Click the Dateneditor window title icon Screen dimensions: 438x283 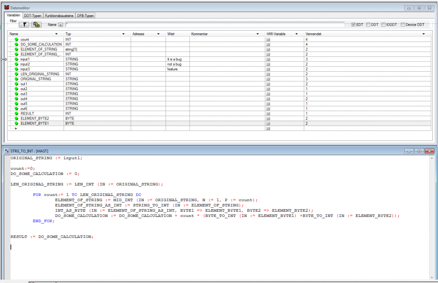pos(7,7)
